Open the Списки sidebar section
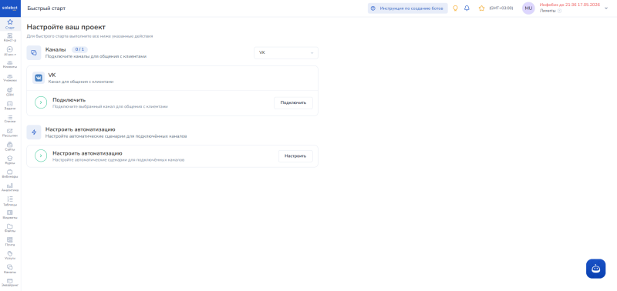The height and width of the screenshot is (291, 617). click(10, 119)
